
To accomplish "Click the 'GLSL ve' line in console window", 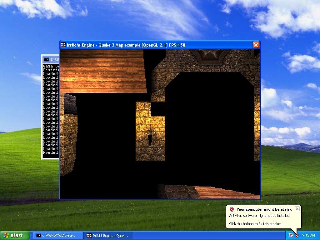I will [x=51, y=66].
